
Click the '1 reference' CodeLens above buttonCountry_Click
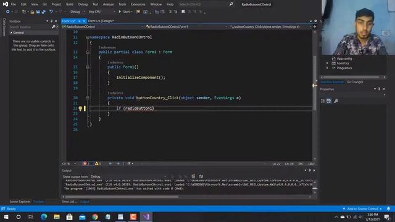coord(115,93)
